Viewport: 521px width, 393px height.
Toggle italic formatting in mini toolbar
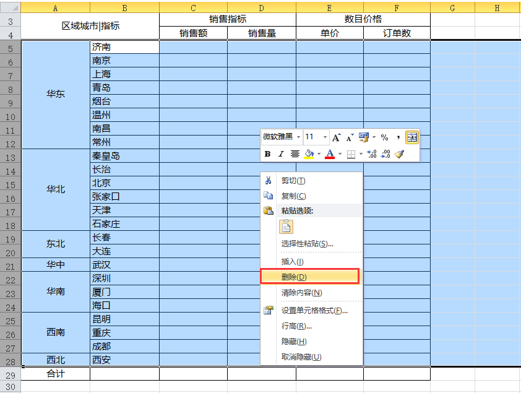pos(281,154)
